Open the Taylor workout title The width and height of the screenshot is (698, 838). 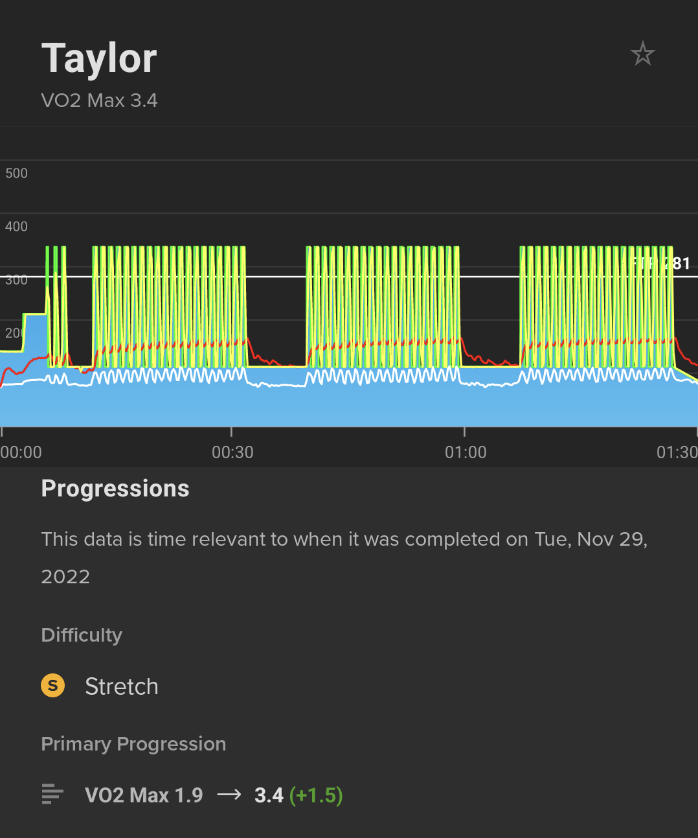click(99, 58)
